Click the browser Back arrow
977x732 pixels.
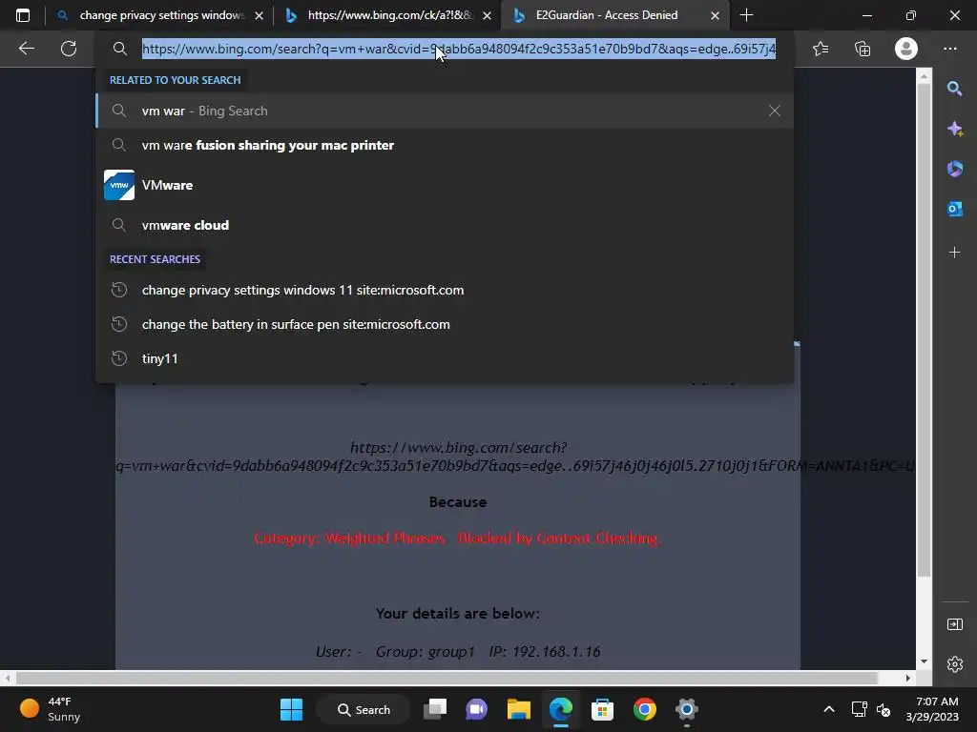point(26,49)
